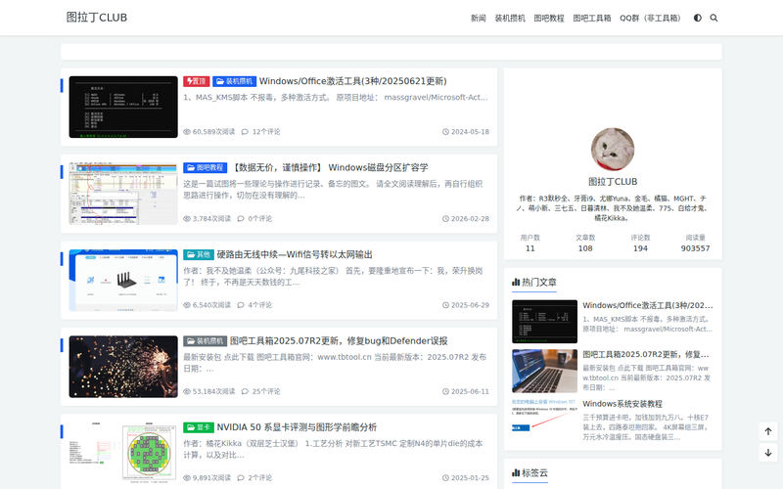
Task: Open article 图吧工具箱2025.07R2更新 title in main list
Action: 339,340
